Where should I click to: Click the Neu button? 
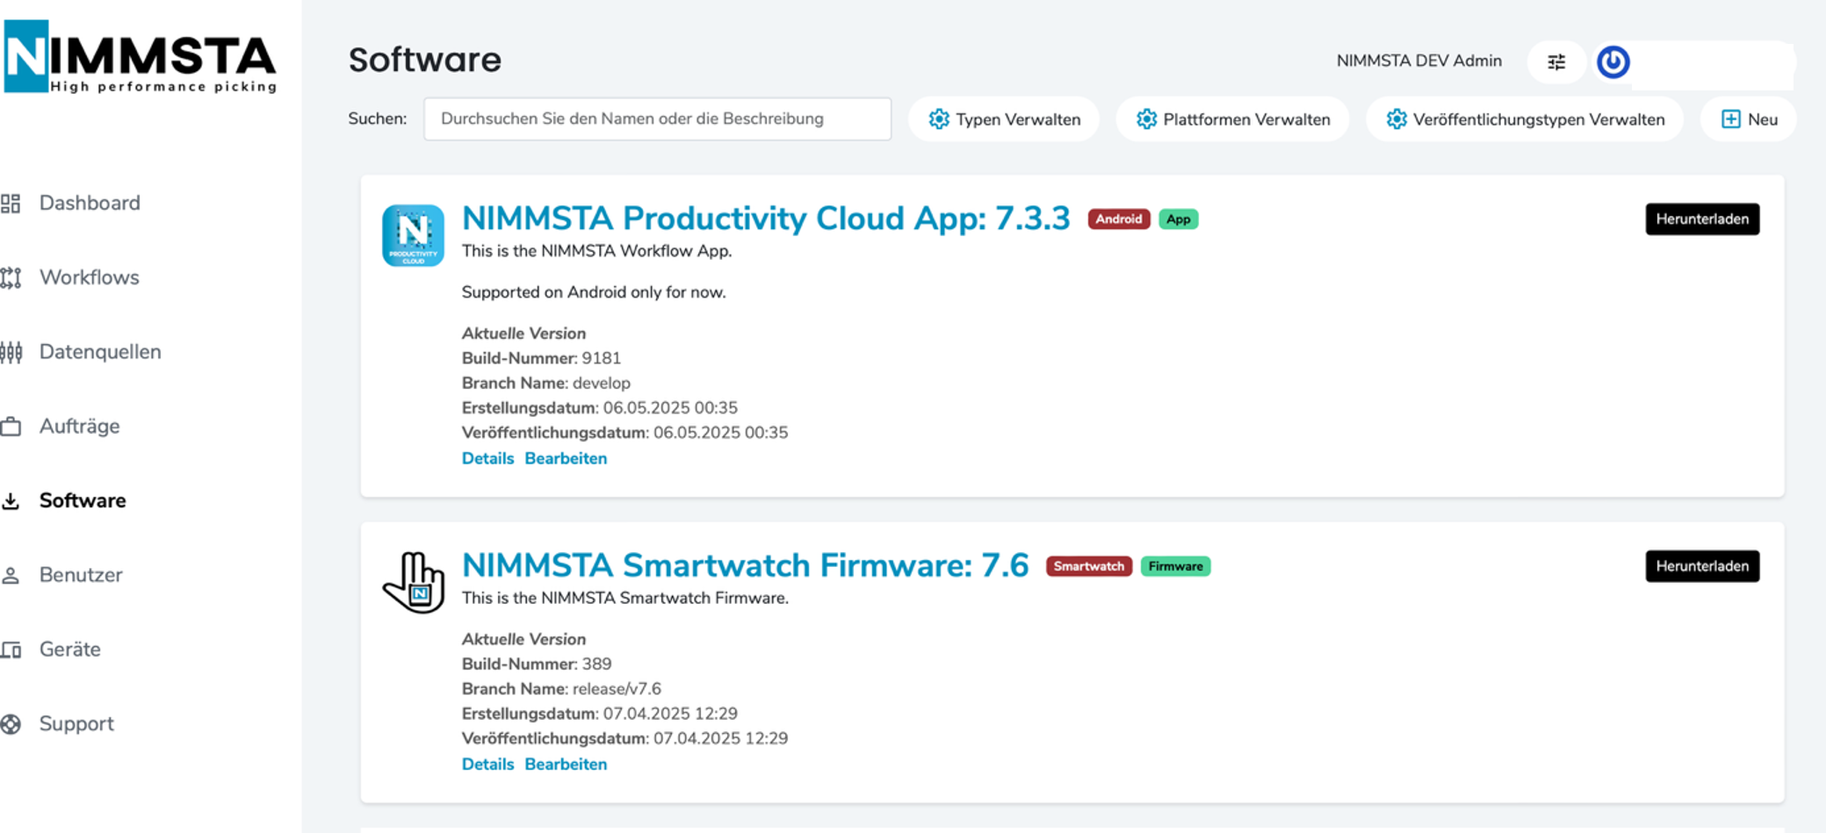[1749, 119]
